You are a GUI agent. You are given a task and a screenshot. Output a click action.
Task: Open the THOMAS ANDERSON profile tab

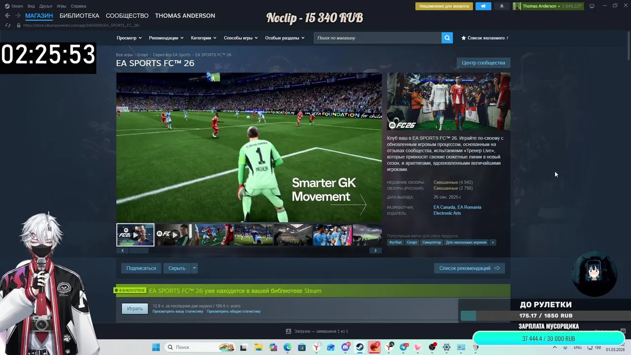click(185, 16)
